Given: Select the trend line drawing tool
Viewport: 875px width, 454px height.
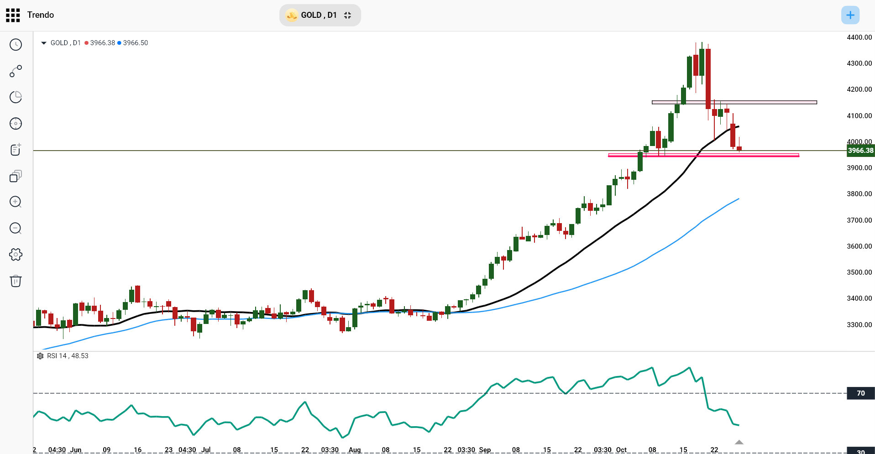Looking at the screenshot, I should click(x=16, y=71).
